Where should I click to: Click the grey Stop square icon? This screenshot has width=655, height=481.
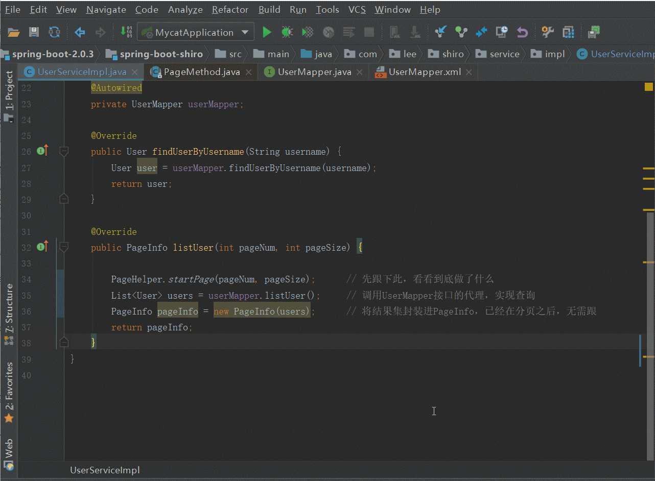tap(369, 33)
